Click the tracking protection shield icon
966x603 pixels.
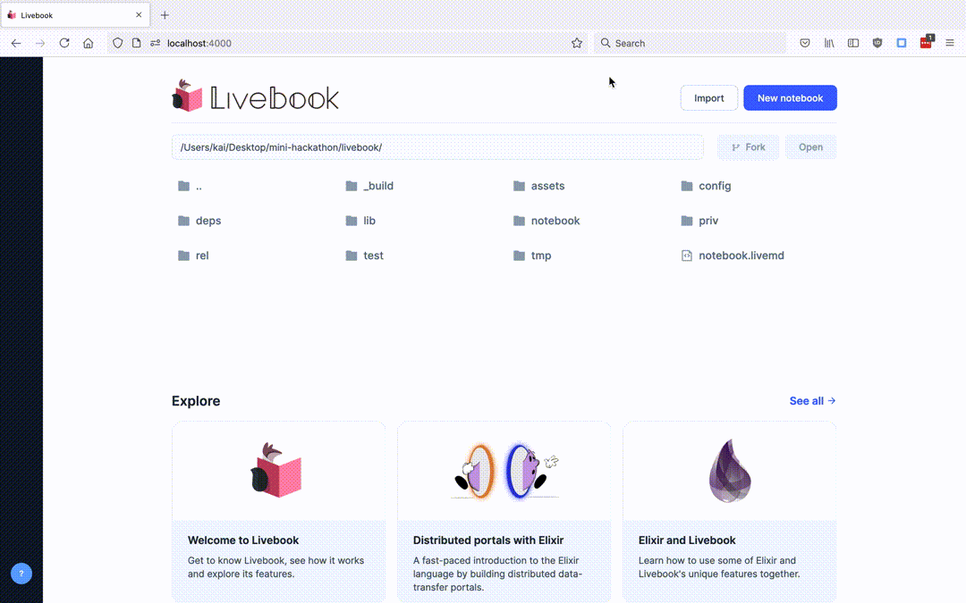point(118,43)
